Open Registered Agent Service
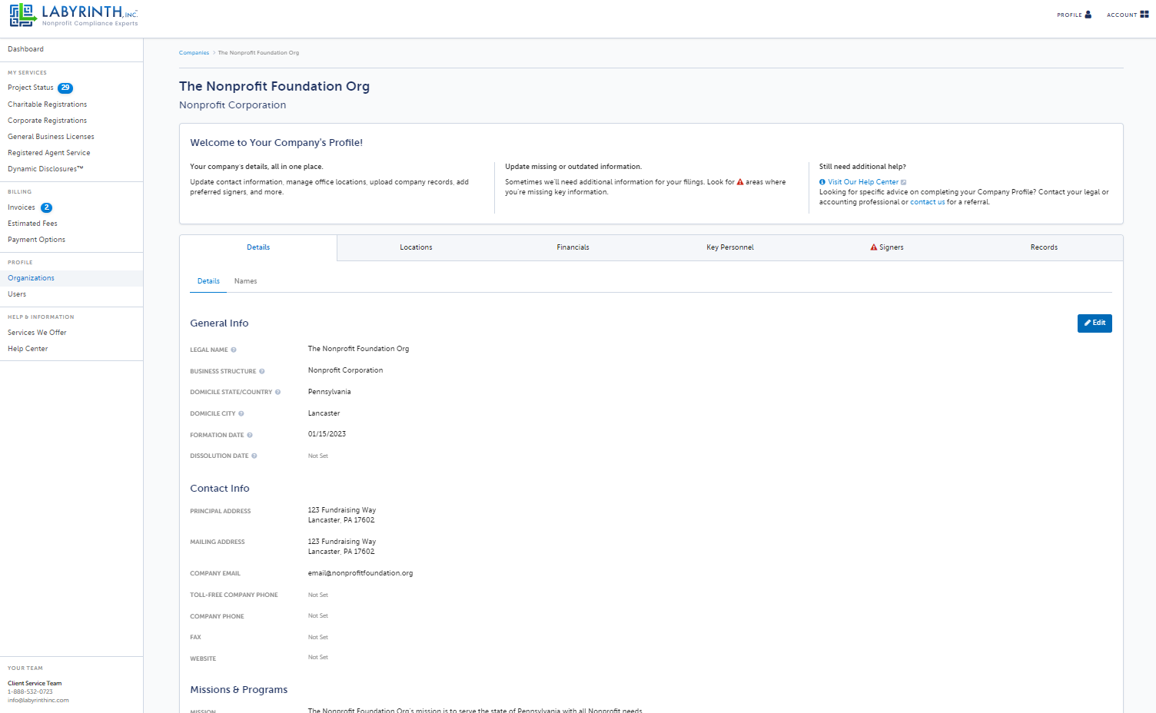1156x713 pixels. tap(49, 153)
